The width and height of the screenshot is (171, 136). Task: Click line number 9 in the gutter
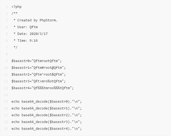(7, 61)
